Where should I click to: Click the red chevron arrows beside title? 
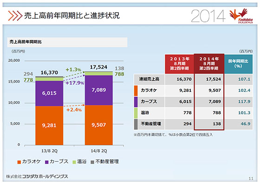point(15,16)
